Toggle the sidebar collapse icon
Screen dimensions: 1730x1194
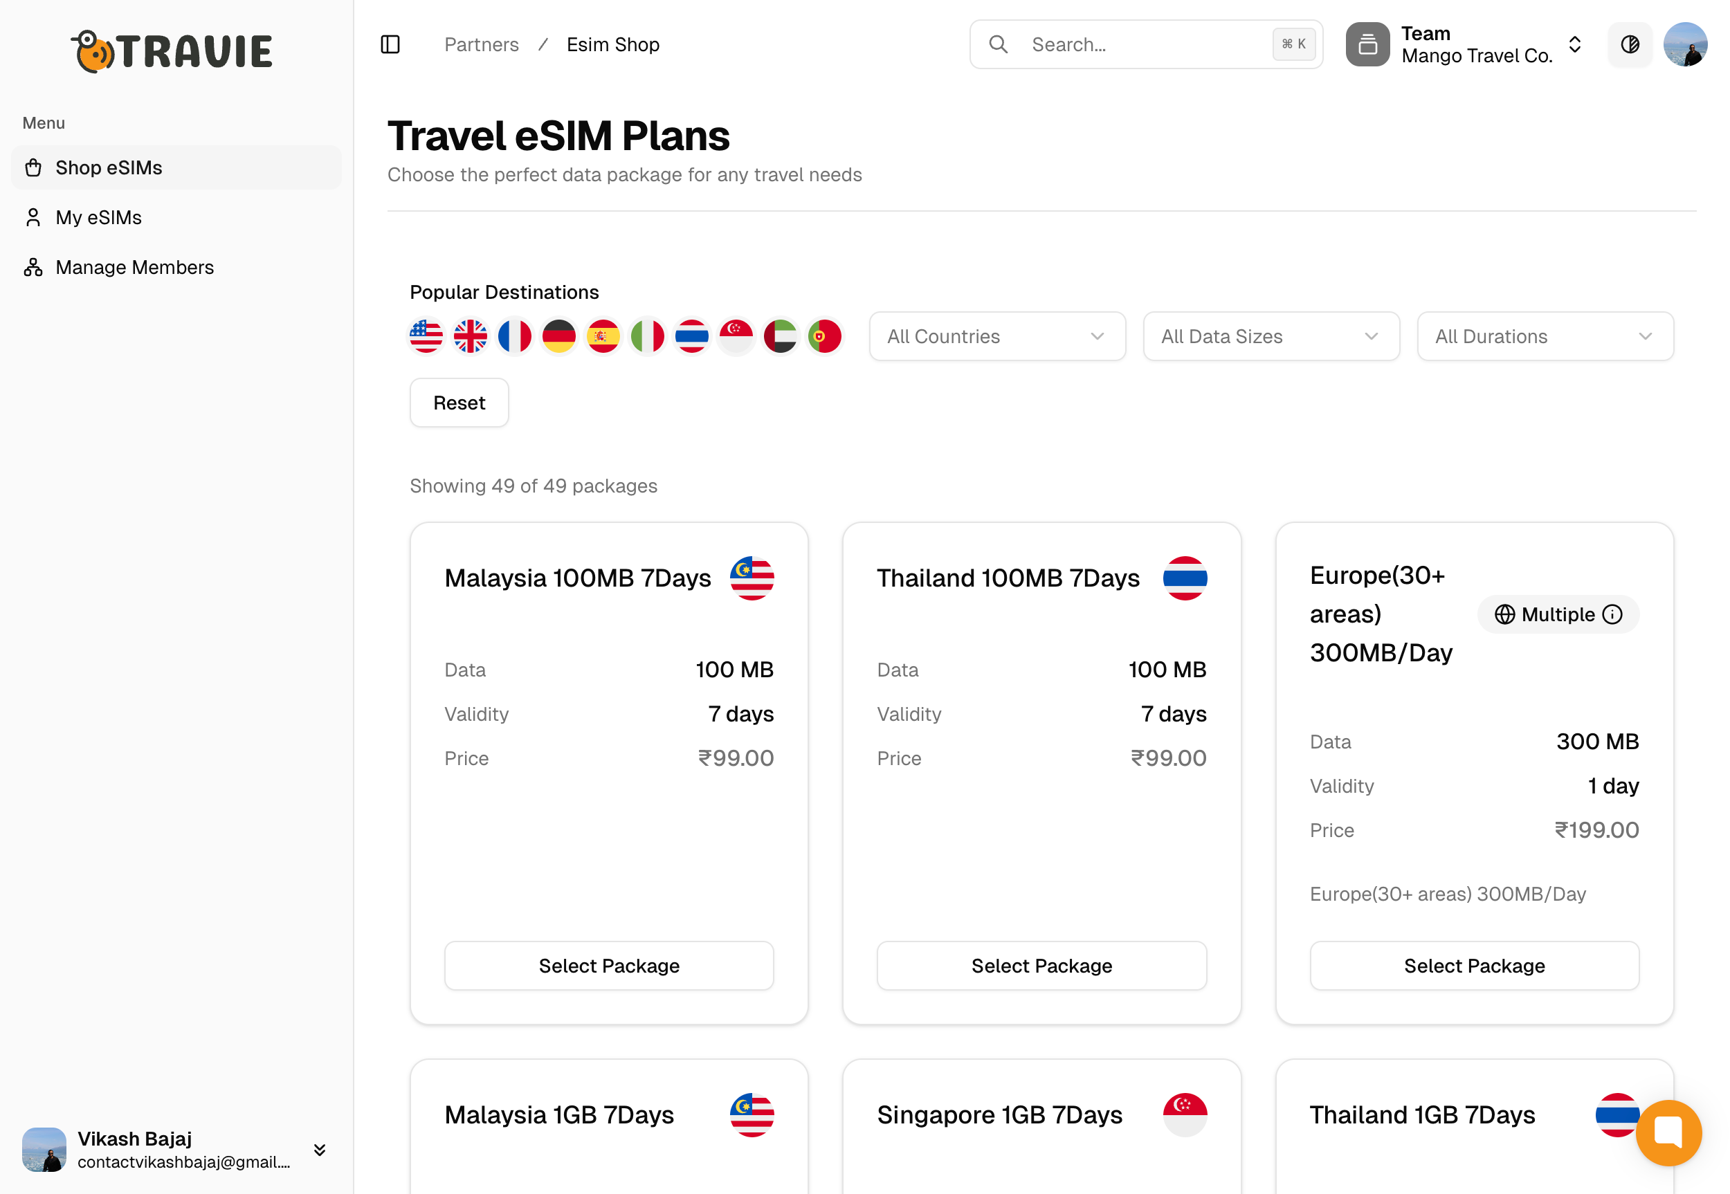390,45
